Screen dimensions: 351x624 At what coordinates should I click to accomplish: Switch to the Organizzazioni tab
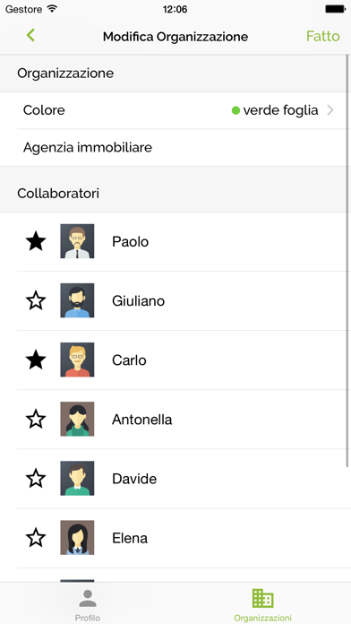262,604
